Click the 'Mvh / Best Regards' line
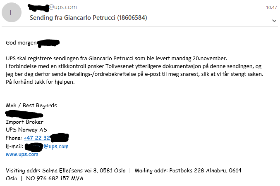The height and width of the screenshot is (186, 280). 31,105
